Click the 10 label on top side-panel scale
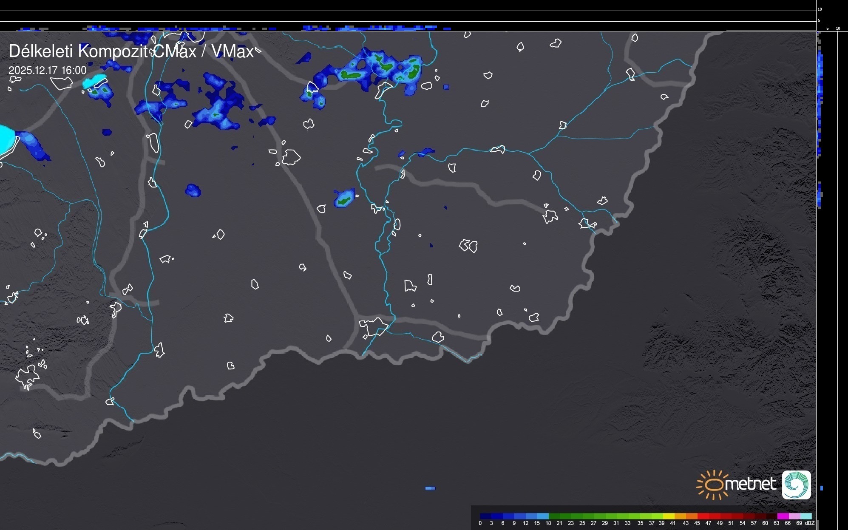This screenshot has width=848, height=530. [x=820, y=9]
